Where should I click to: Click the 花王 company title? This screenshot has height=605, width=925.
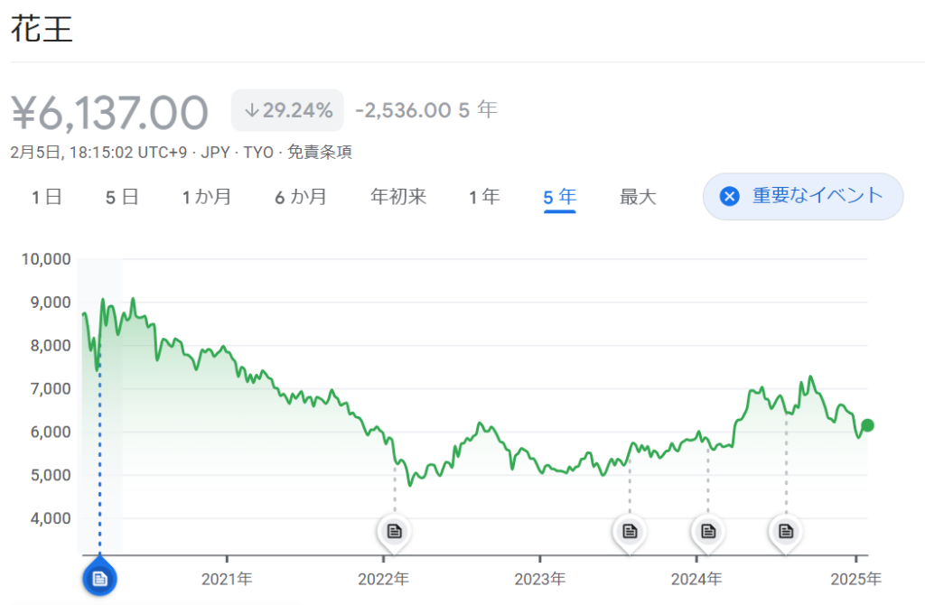click(x=42, y=29)
